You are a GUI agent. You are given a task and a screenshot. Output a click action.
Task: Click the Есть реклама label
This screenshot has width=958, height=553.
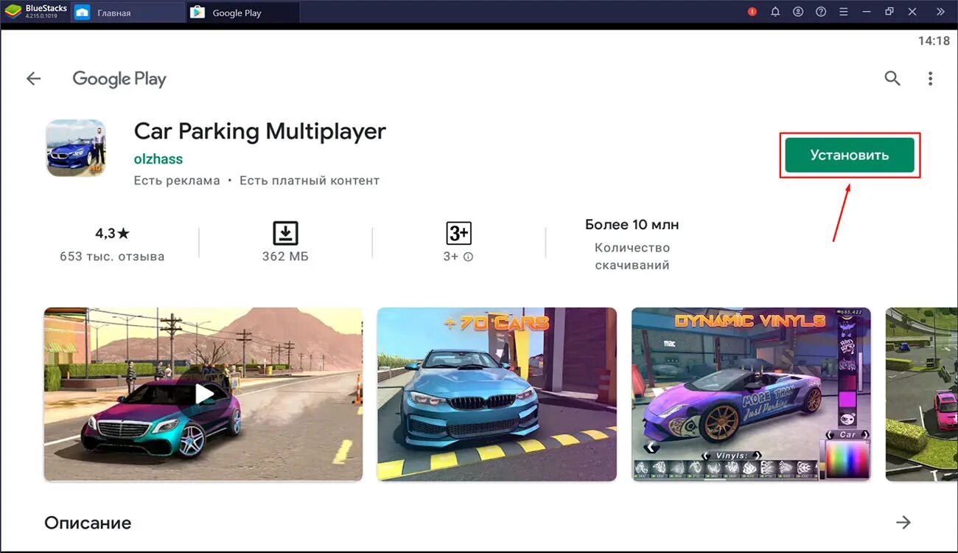(x=177, y=181)
